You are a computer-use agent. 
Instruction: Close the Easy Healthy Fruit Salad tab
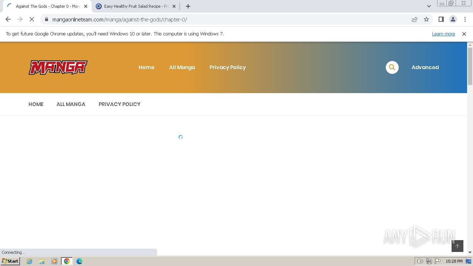coord(174,6)
